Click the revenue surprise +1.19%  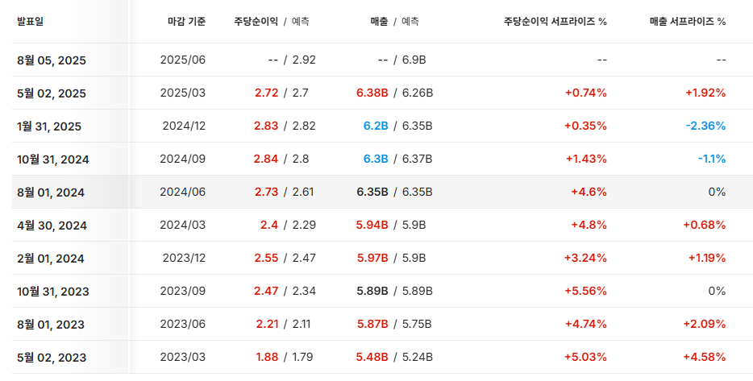(707, 258)
